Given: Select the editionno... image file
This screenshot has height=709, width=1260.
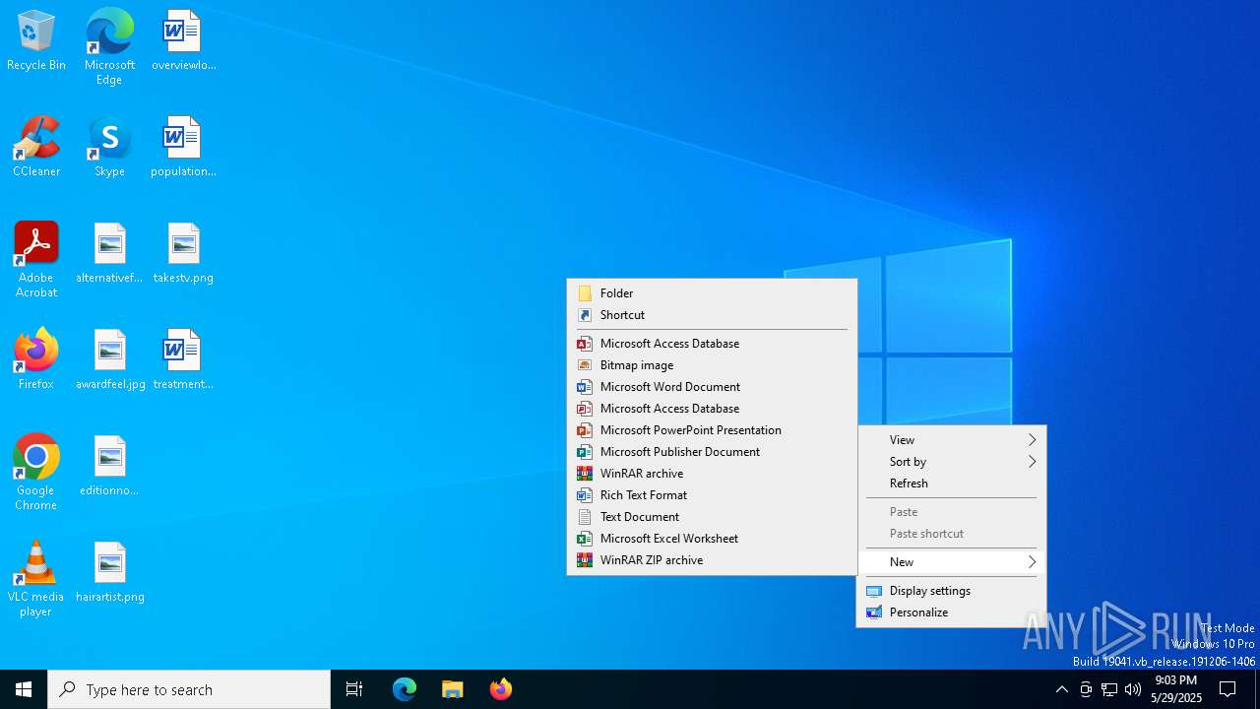Looking at the screenshot, I should pyautogui.click(x=109, y=467).
